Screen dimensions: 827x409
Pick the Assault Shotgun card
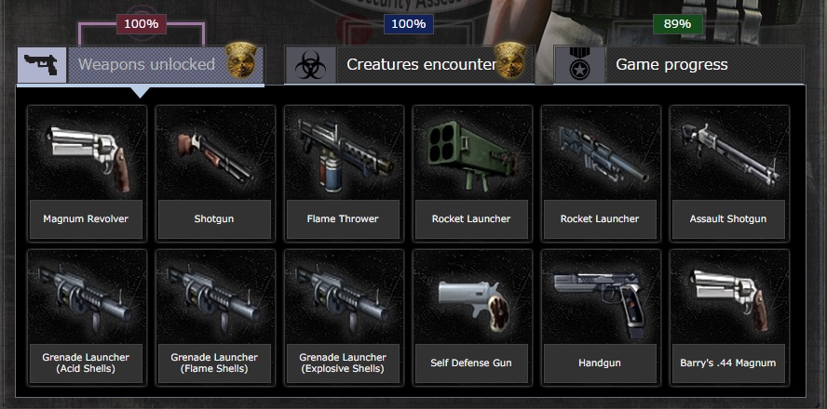[729, 173]
